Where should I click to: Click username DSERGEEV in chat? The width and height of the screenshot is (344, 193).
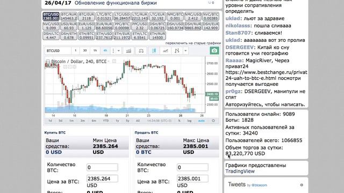pyautogui.click(x=239, y=47)
